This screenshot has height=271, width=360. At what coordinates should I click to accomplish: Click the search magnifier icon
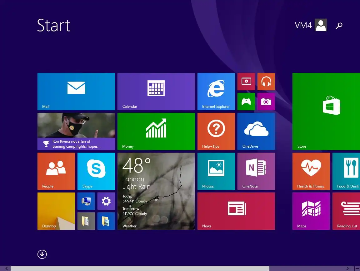(x=339, y=25)
